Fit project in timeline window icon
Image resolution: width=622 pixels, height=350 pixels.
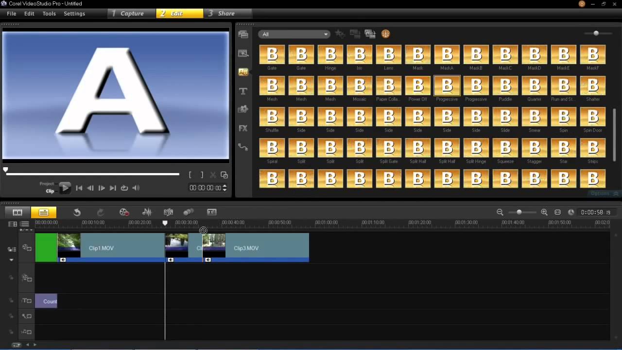click(x=558, y=212)
